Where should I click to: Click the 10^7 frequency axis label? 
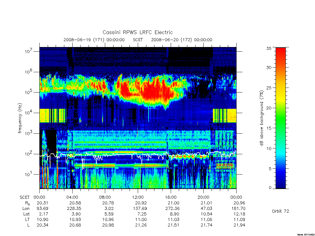[28, 51]
